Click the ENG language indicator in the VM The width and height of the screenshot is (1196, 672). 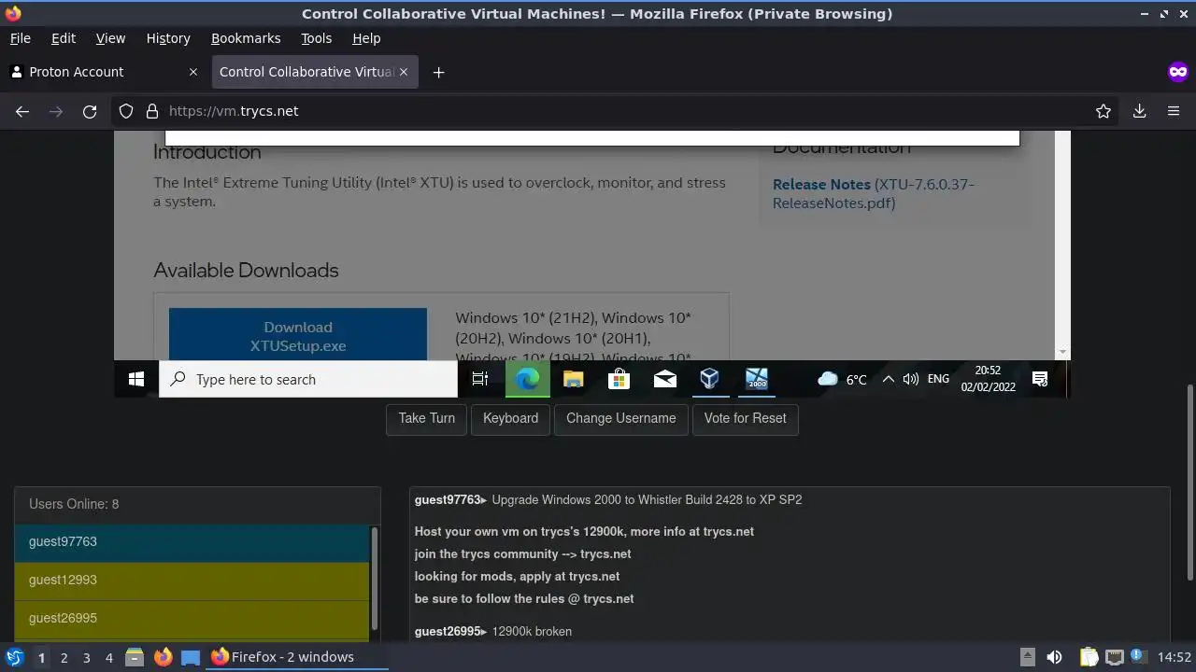click(938, 379)
